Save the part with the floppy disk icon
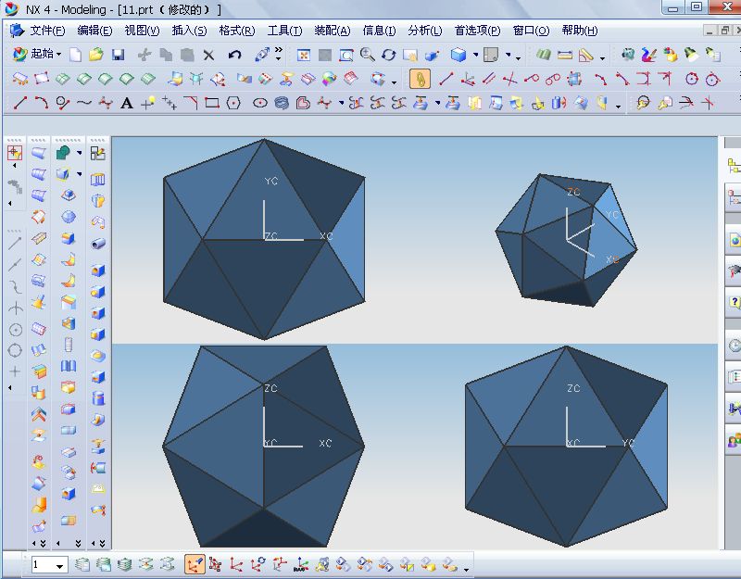The width and height of the screenshot is (741, 579). [x=119, y=55]
